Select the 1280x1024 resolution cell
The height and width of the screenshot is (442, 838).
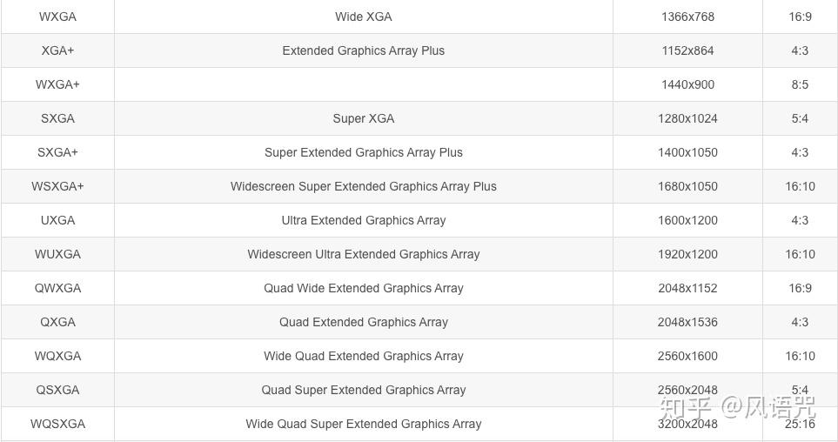(687, 118)
